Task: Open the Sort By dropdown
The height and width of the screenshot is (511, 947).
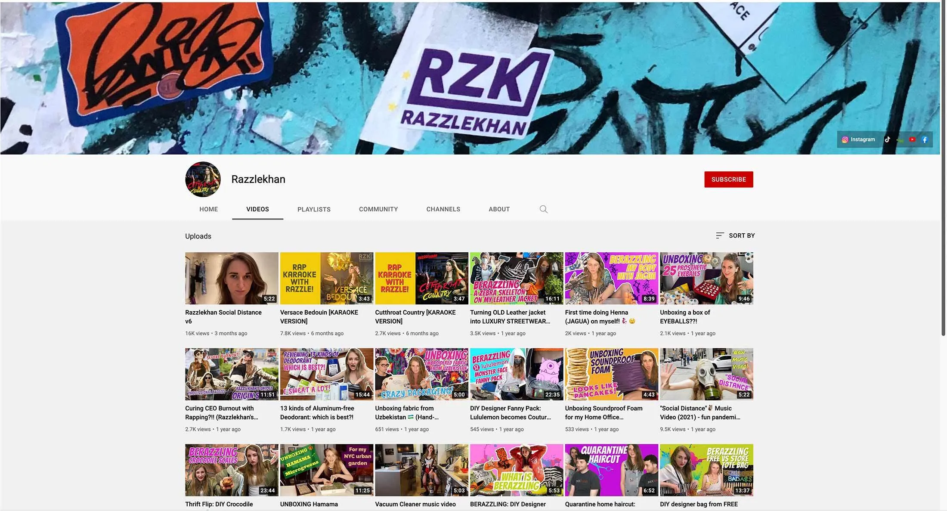Action: pyautogui.click(x=735, y=235)
